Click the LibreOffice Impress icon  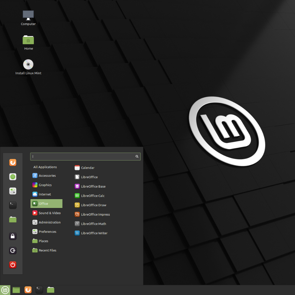pyautogui.click(x=77, y=214)
